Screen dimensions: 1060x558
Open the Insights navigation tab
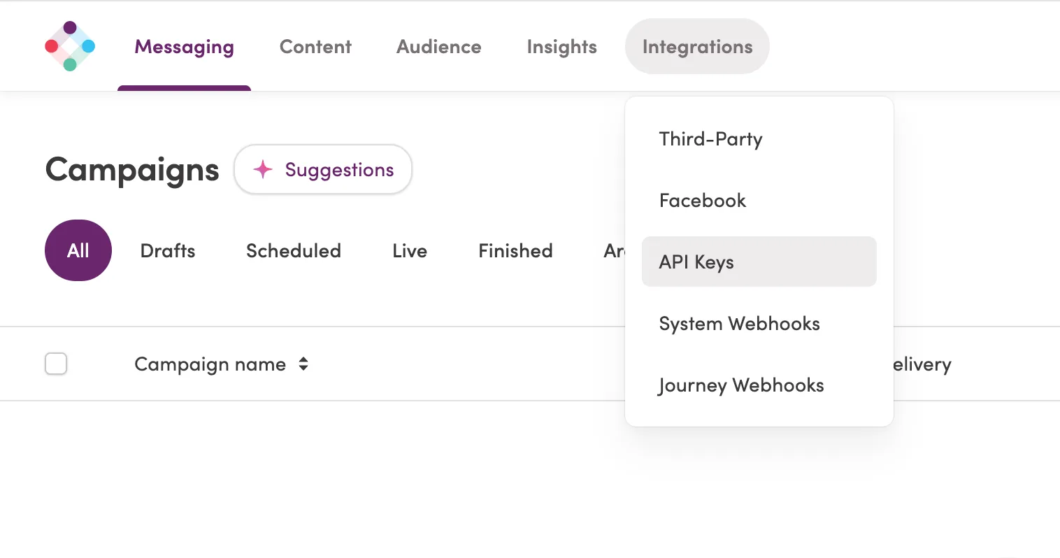point(561,46)
